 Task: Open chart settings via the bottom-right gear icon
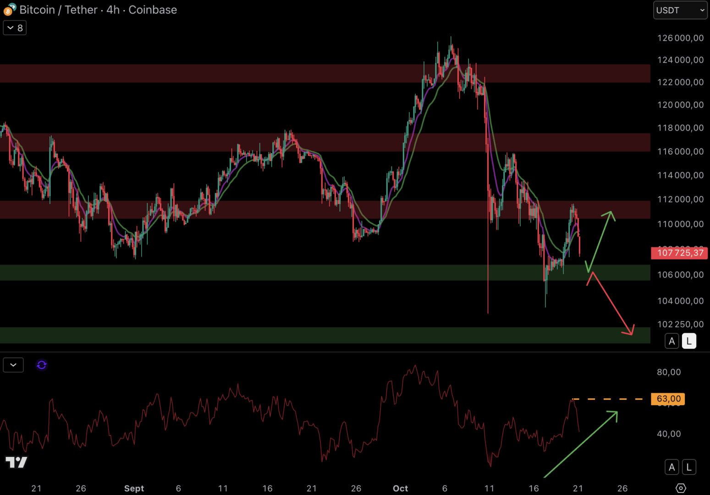point(681,488)
